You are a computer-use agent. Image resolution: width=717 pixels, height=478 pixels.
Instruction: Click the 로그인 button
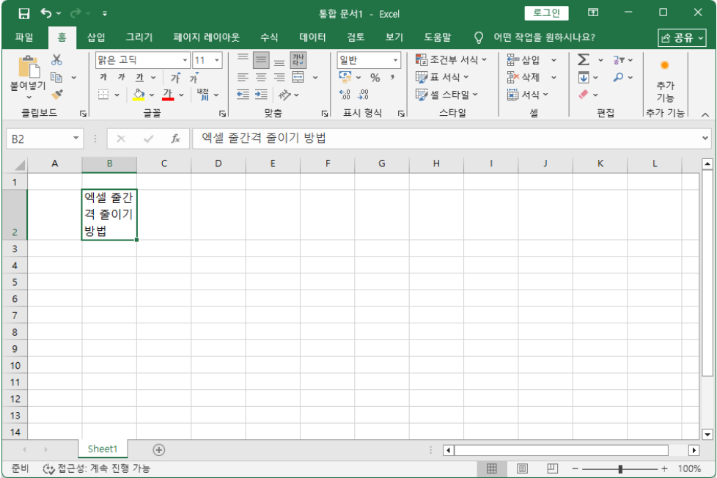[546, 13]
